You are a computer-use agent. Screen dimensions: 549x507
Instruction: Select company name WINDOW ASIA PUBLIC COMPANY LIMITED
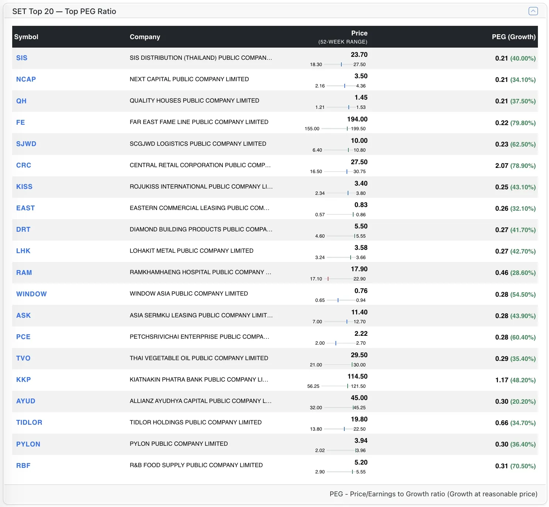click(189, 293)
